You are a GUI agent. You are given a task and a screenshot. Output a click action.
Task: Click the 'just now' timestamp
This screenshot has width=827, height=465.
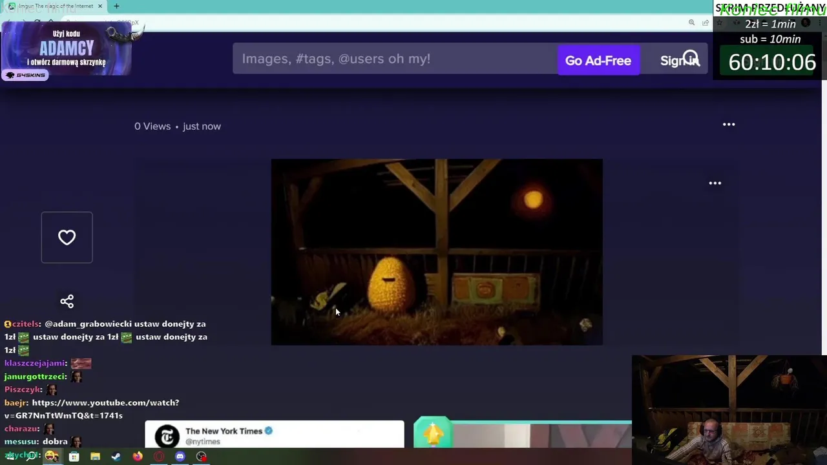tap(202, 126)
